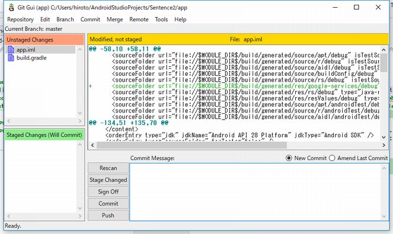The height and width of the screenshot is (234, 393).
Task: Click the Commit button
Action: point(108,203)
